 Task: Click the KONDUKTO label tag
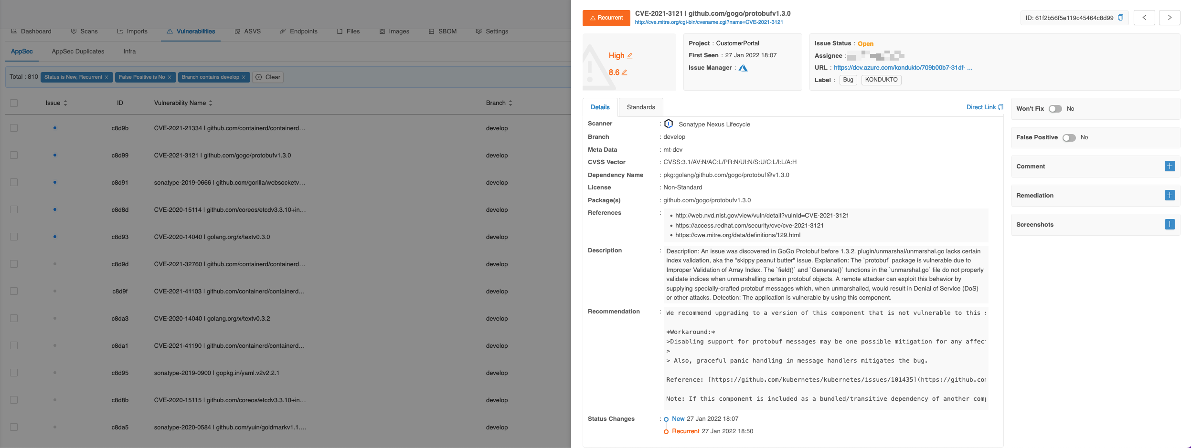(x=881, y=80)
